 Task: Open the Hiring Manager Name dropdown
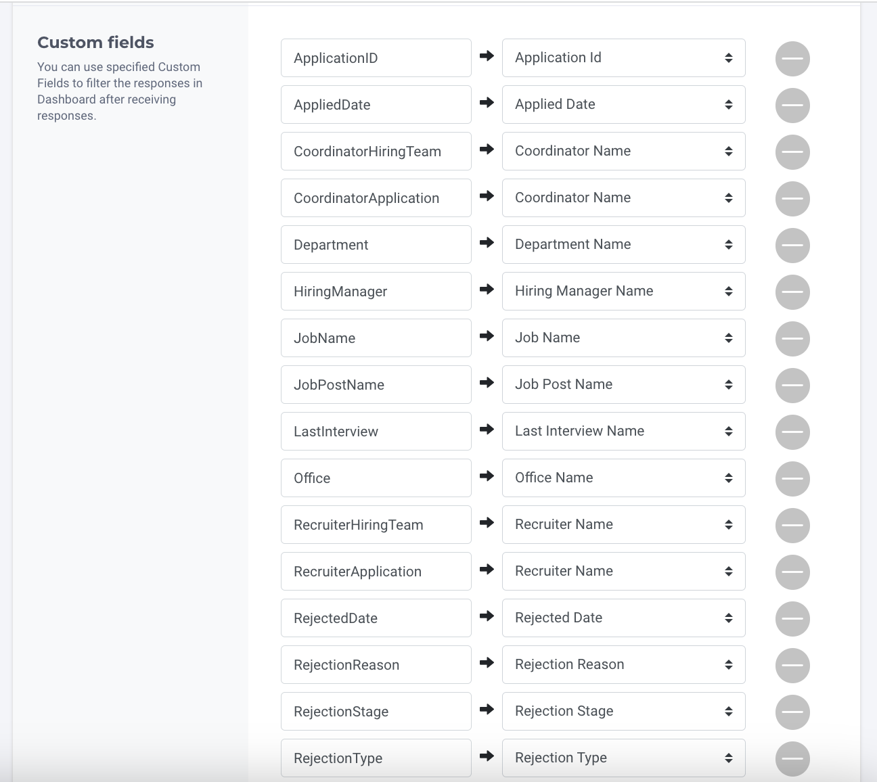[x=623, y=291]
